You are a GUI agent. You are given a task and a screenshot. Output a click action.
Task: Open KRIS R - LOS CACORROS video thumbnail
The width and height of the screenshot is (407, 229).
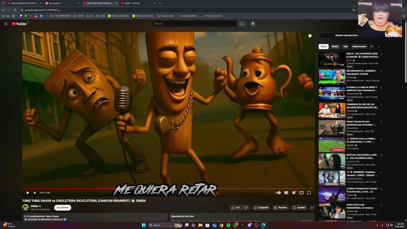coord(332,59)
